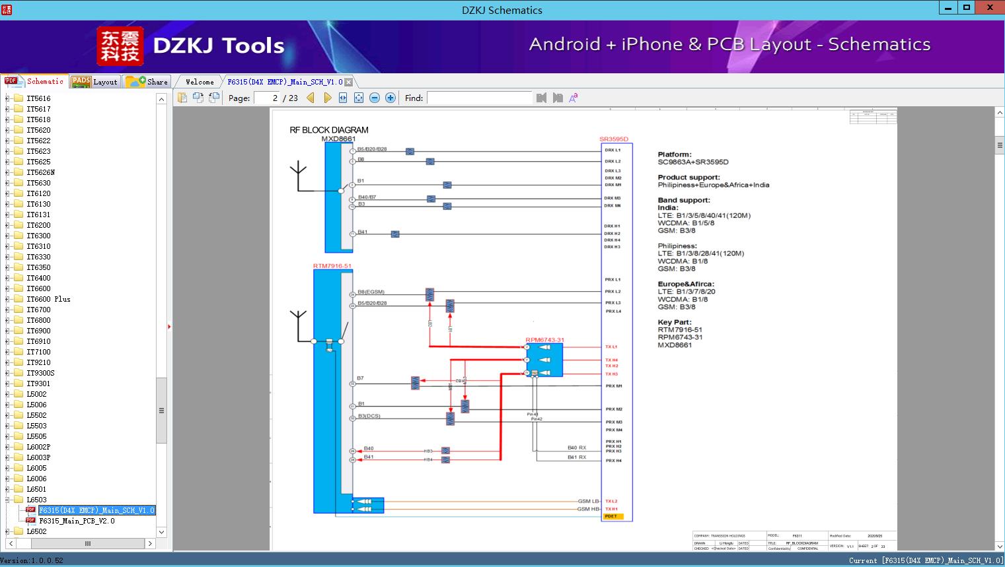Select F6315(D4X EMCP)_Main_SCH_V1.0 in the tree
This screenshot has height=567, width=1005.
click(96, 510)
